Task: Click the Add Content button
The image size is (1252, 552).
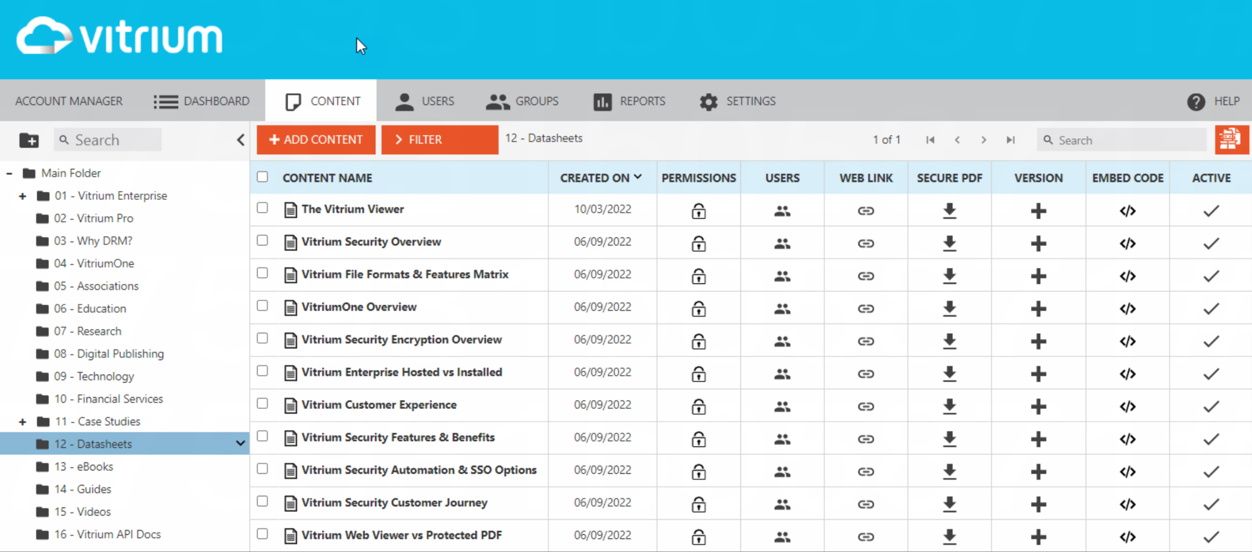Action: pos(316,139)
